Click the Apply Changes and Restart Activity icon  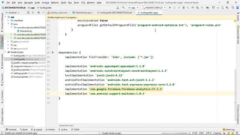tap(174, 7)
